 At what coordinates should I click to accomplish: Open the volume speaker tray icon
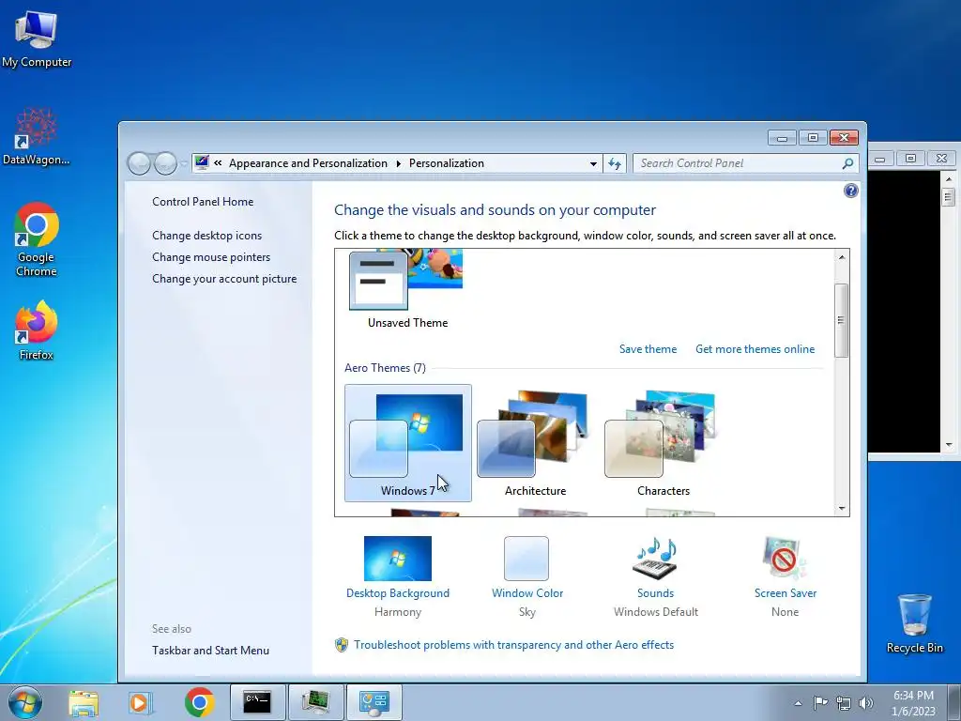coord(866,703)
